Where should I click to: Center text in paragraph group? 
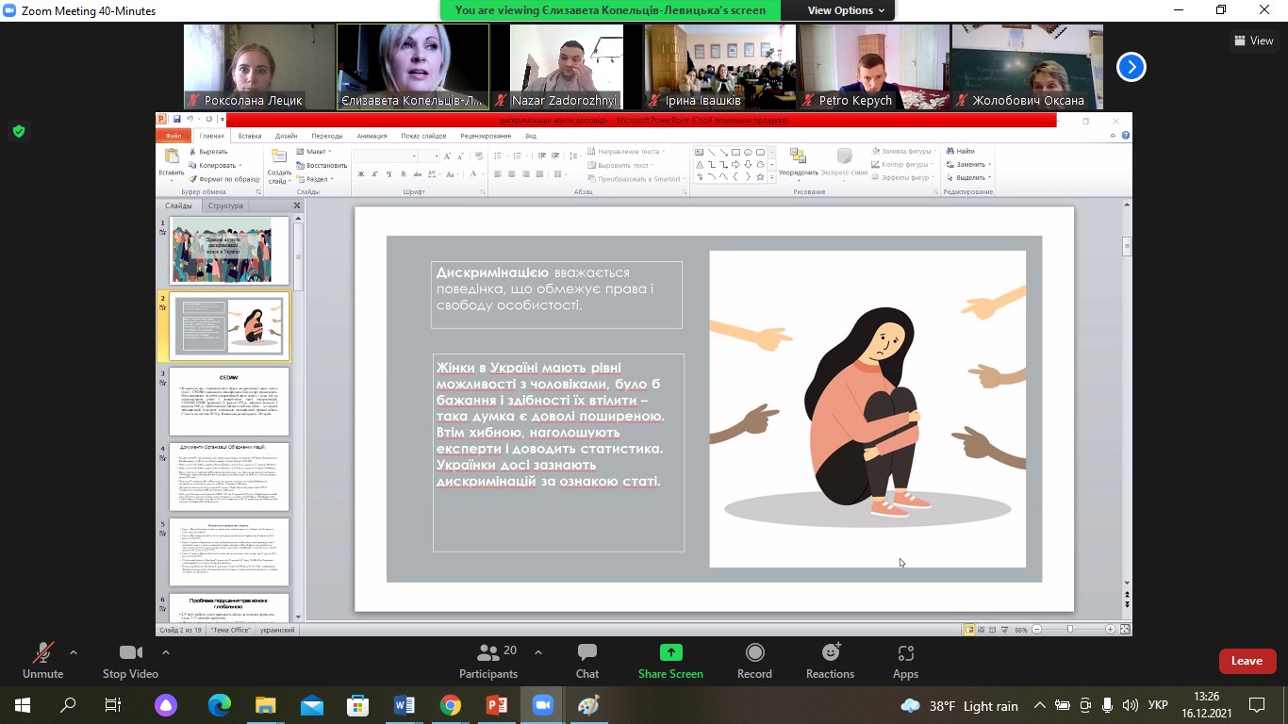(x=512, y=174)
